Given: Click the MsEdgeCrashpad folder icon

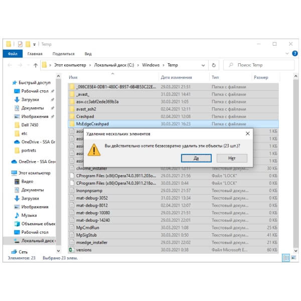Looking at the screenshot, I should pos(72,124).
